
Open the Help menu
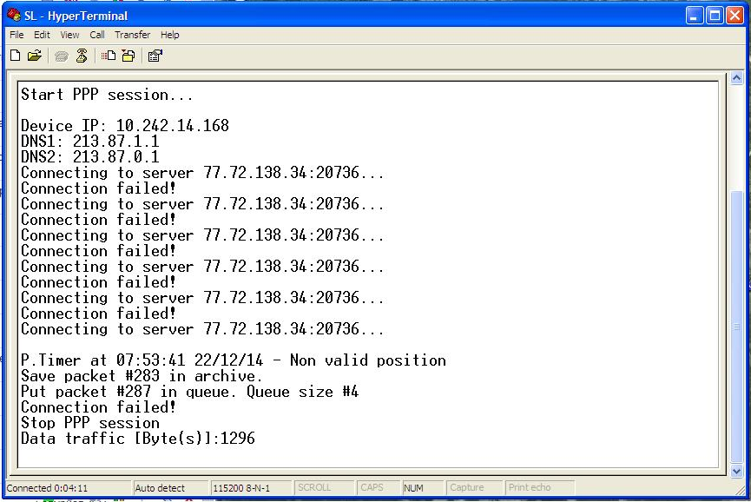click(170, 35)
